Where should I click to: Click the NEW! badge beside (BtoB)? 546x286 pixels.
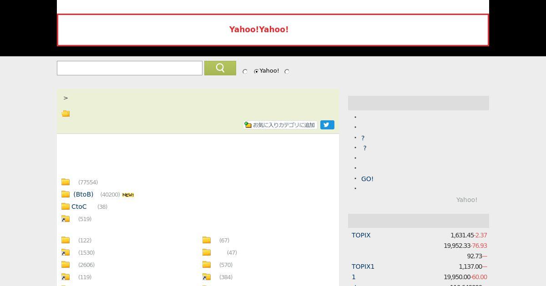coord(128,195)
